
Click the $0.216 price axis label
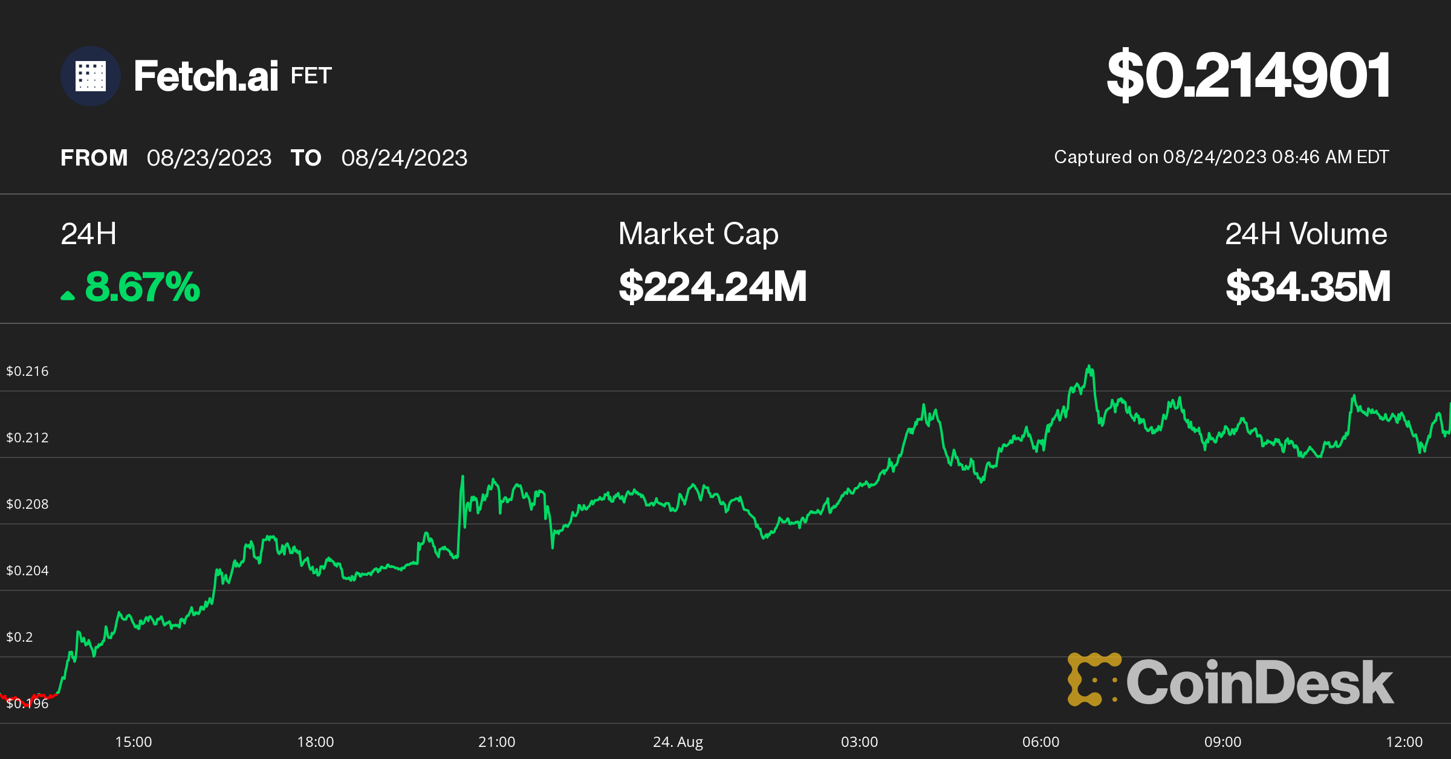[27, 371]
